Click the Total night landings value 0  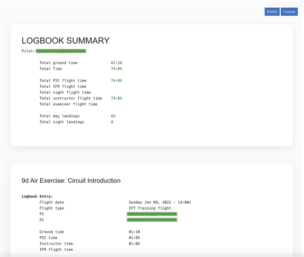pyautogui.click(x=112, y=122)
